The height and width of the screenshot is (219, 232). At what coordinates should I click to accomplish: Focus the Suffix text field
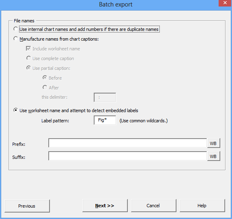click(x=127, y=156)
